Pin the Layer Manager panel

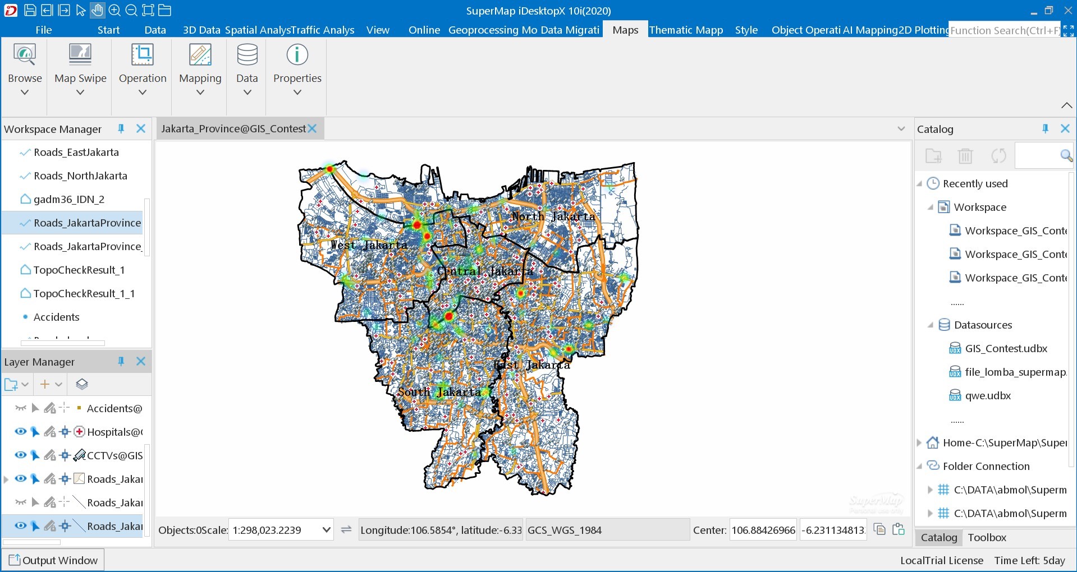coord(121,362)
